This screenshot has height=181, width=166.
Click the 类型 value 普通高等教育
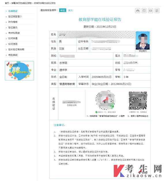point(67,84)
